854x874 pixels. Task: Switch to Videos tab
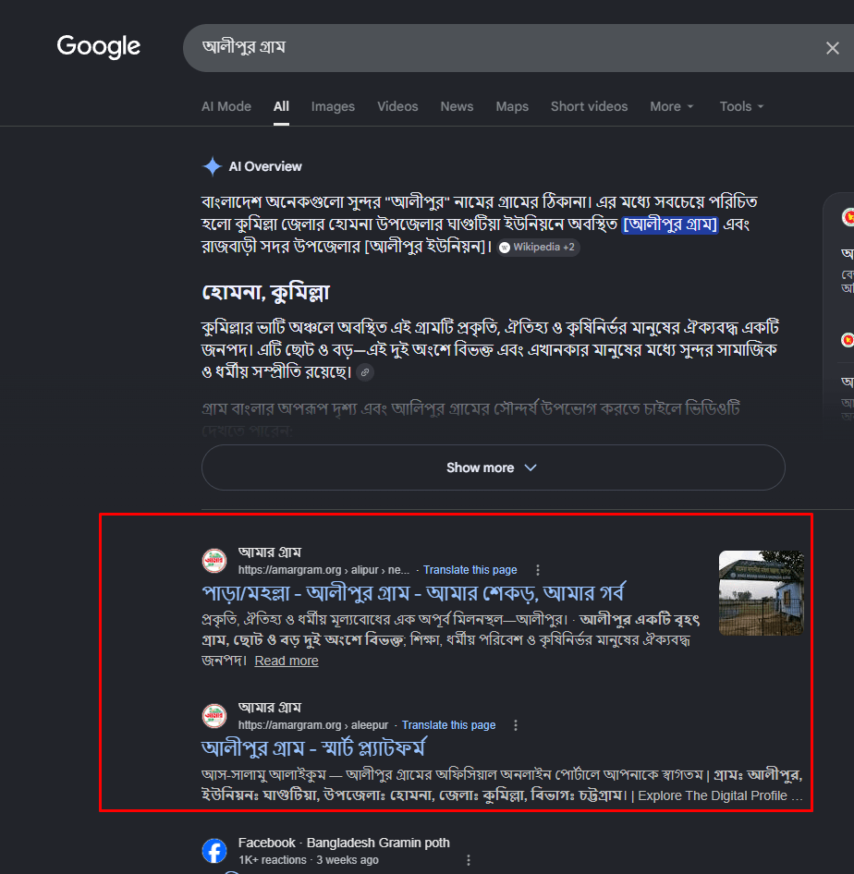pos(397,106)
